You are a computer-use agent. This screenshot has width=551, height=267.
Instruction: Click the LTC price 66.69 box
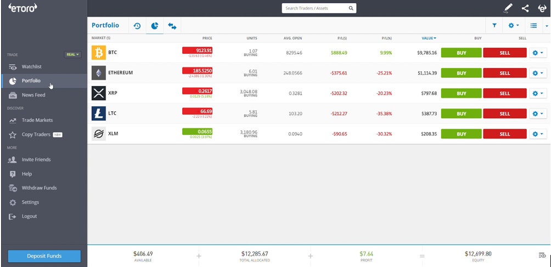(197, 111)
